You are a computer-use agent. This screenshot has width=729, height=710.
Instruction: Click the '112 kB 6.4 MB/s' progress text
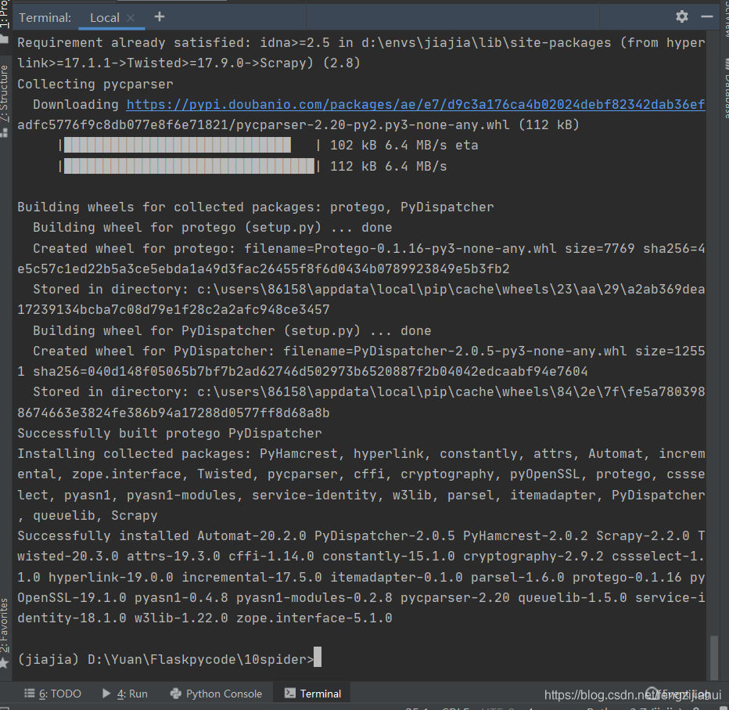388,166
